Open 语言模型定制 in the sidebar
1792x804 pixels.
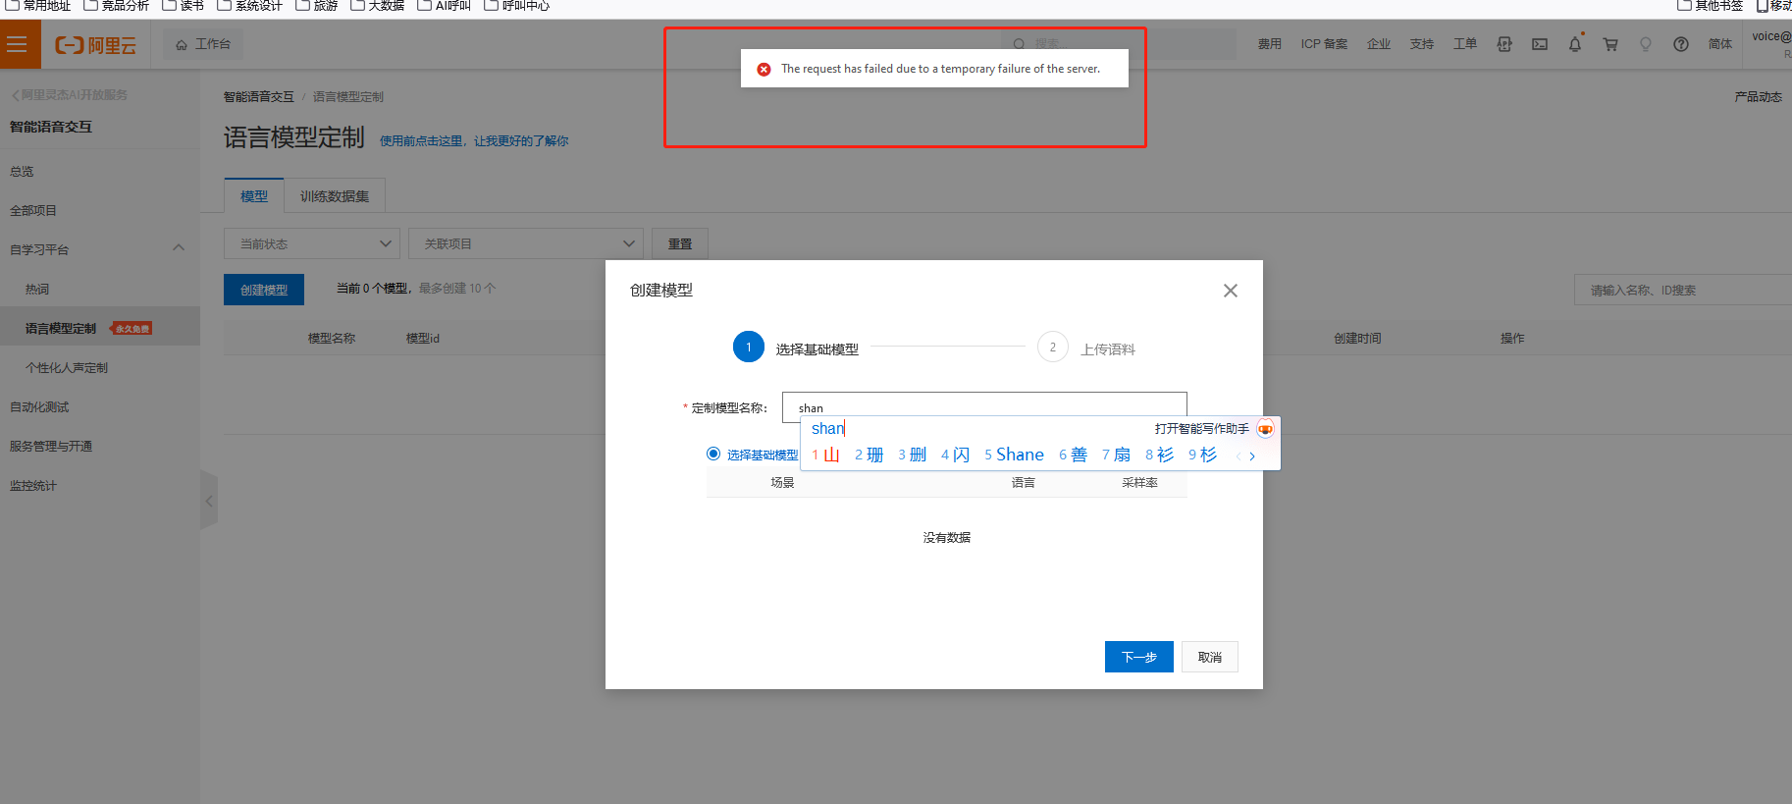click(x=61, y=329)
